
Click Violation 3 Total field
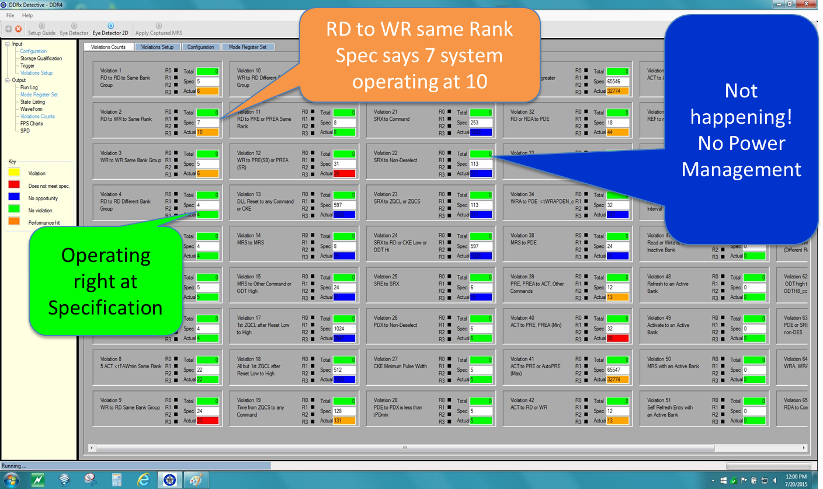pos(208,153)
